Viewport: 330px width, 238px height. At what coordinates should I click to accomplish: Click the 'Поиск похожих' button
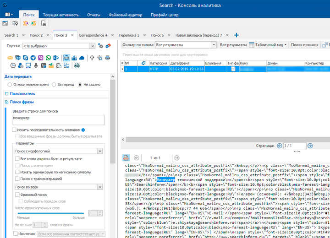pyautogui.click(x=304, y=45)
